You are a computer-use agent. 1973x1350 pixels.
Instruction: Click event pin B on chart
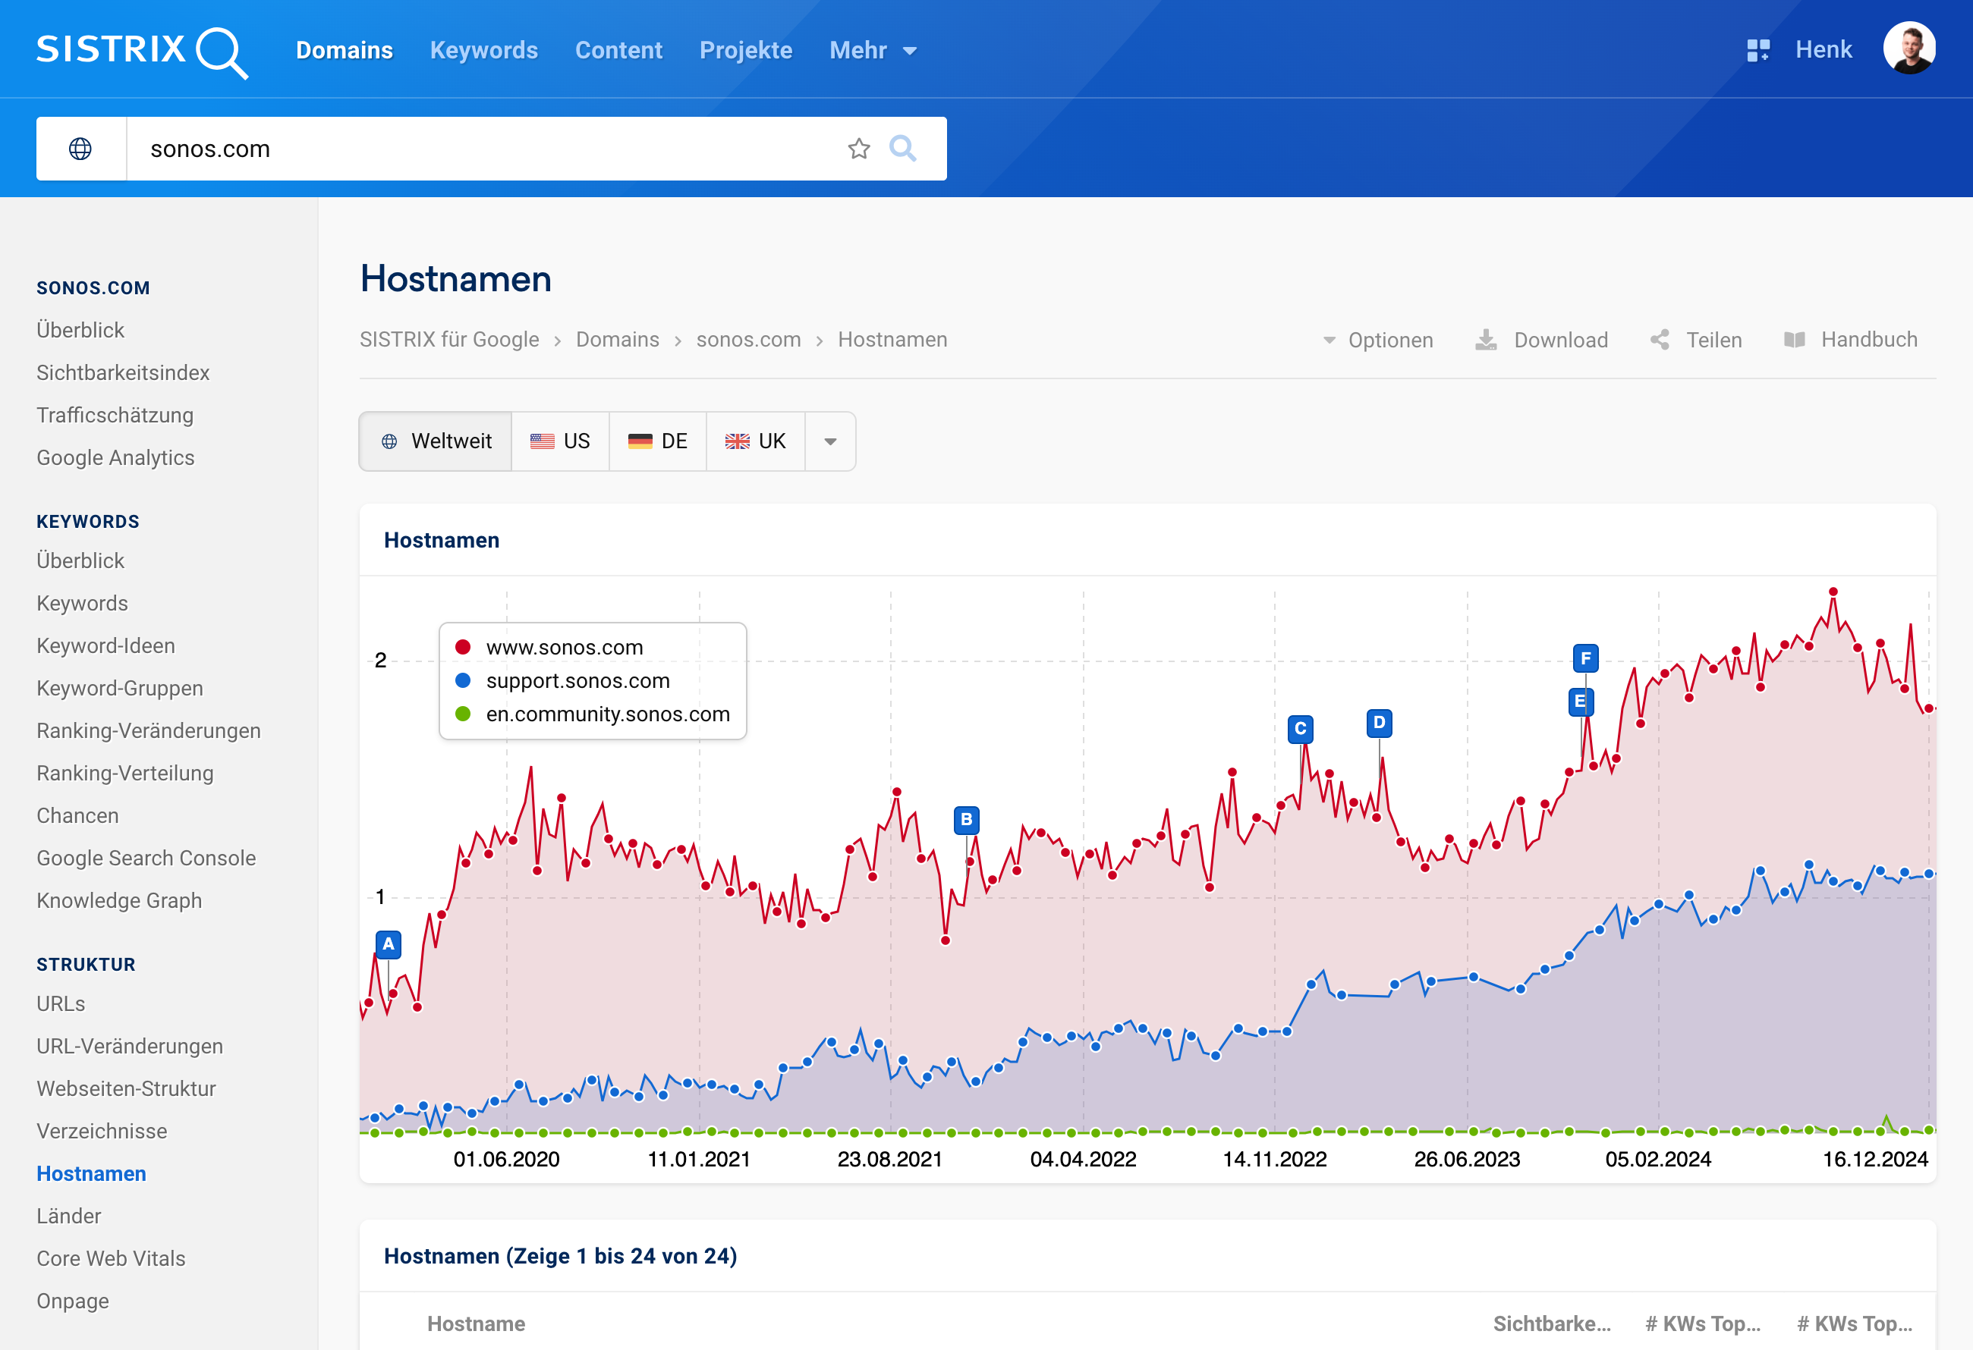(x=966, y=821)
